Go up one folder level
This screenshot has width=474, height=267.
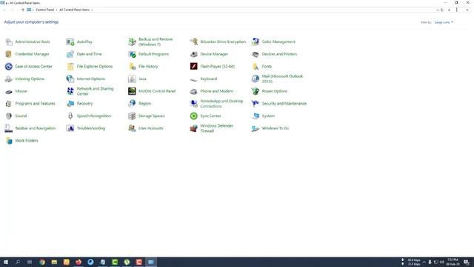coord(23,10)
